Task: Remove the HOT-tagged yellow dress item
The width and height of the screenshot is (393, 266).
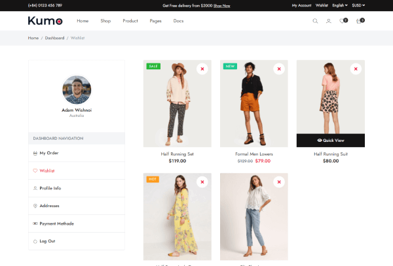Action: point(202,182)
